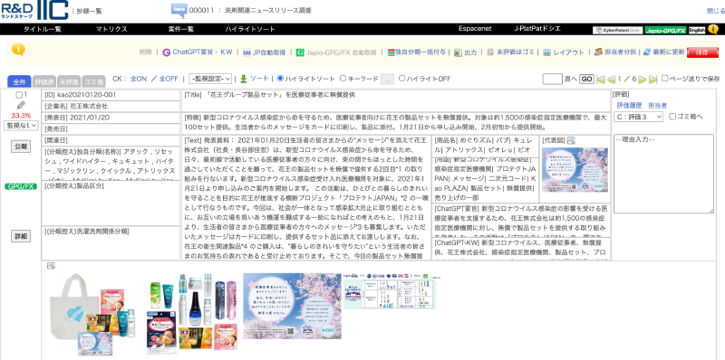
Task: Click the green Japio-GPG/FX 自動取得 icon
Action: coord(300,52)
